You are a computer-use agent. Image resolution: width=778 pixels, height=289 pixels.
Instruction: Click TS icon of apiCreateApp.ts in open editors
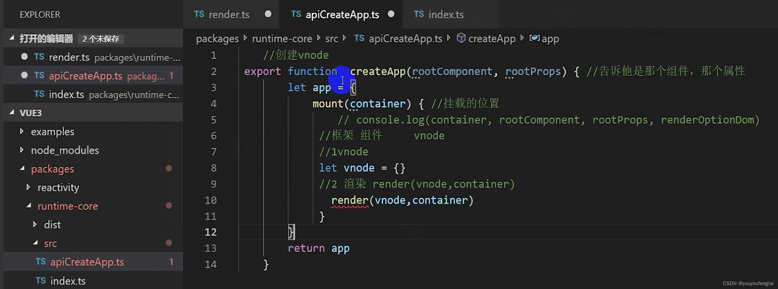point(39,75)
